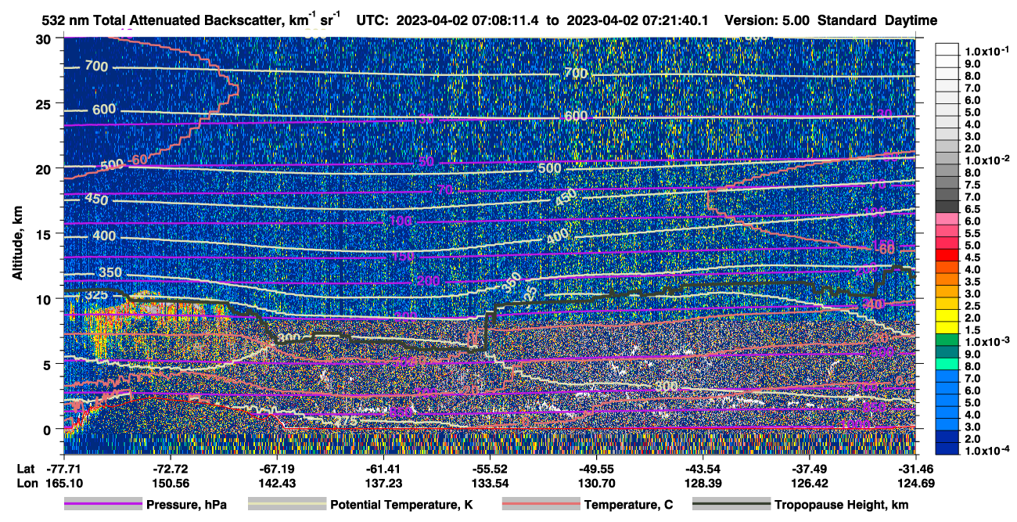Image resolution: width=1017 pixels, height=522 pixels.
Task: Click latitude value '-43.54'
Action: pos(702,468)
